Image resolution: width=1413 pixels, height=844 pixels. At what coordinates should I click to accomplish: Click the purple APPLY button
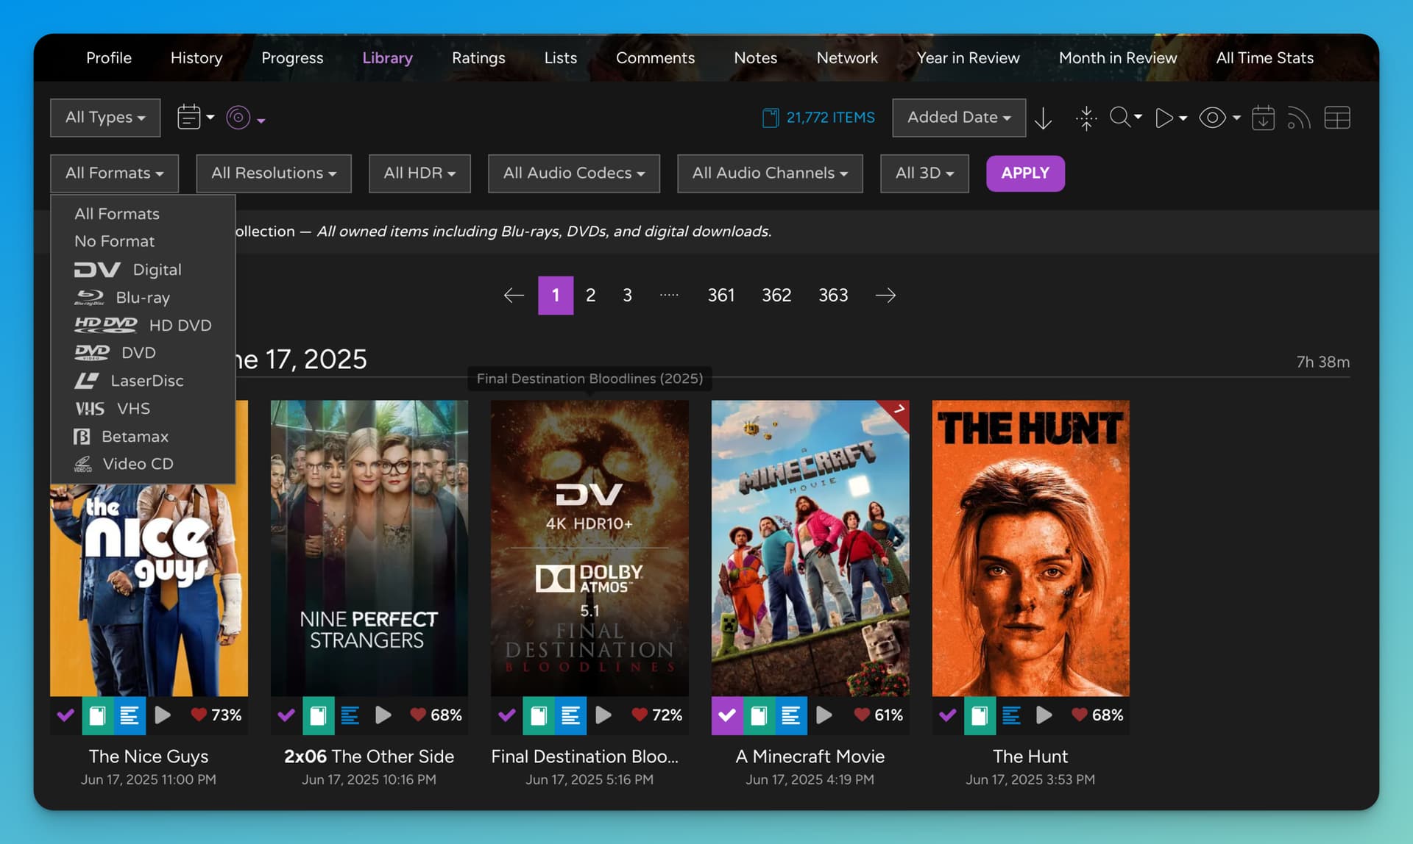click(1025, 174)
